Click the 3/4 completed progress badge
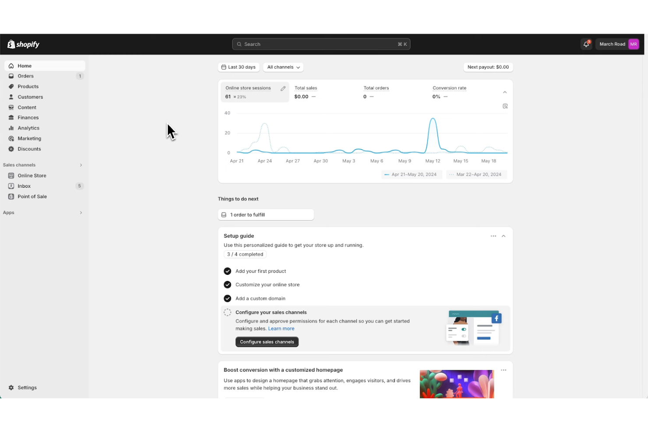Image resolution: width=648 pixels, height=432 pixels. pos(245,254)
